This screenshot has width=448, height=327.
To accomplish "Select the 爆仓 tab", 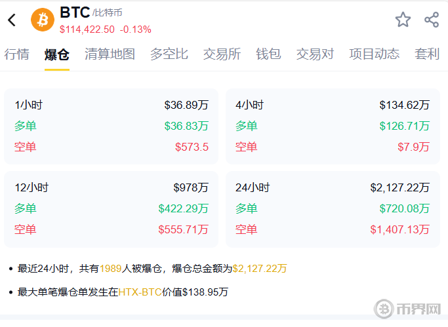I will (x=56, y=54).
